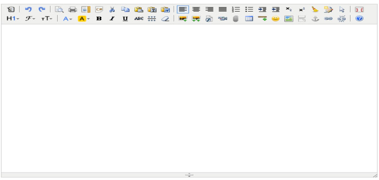The width and height of the screenshot is (379, 180).
Task: Insert a page break
Action: tap(302, 19)
